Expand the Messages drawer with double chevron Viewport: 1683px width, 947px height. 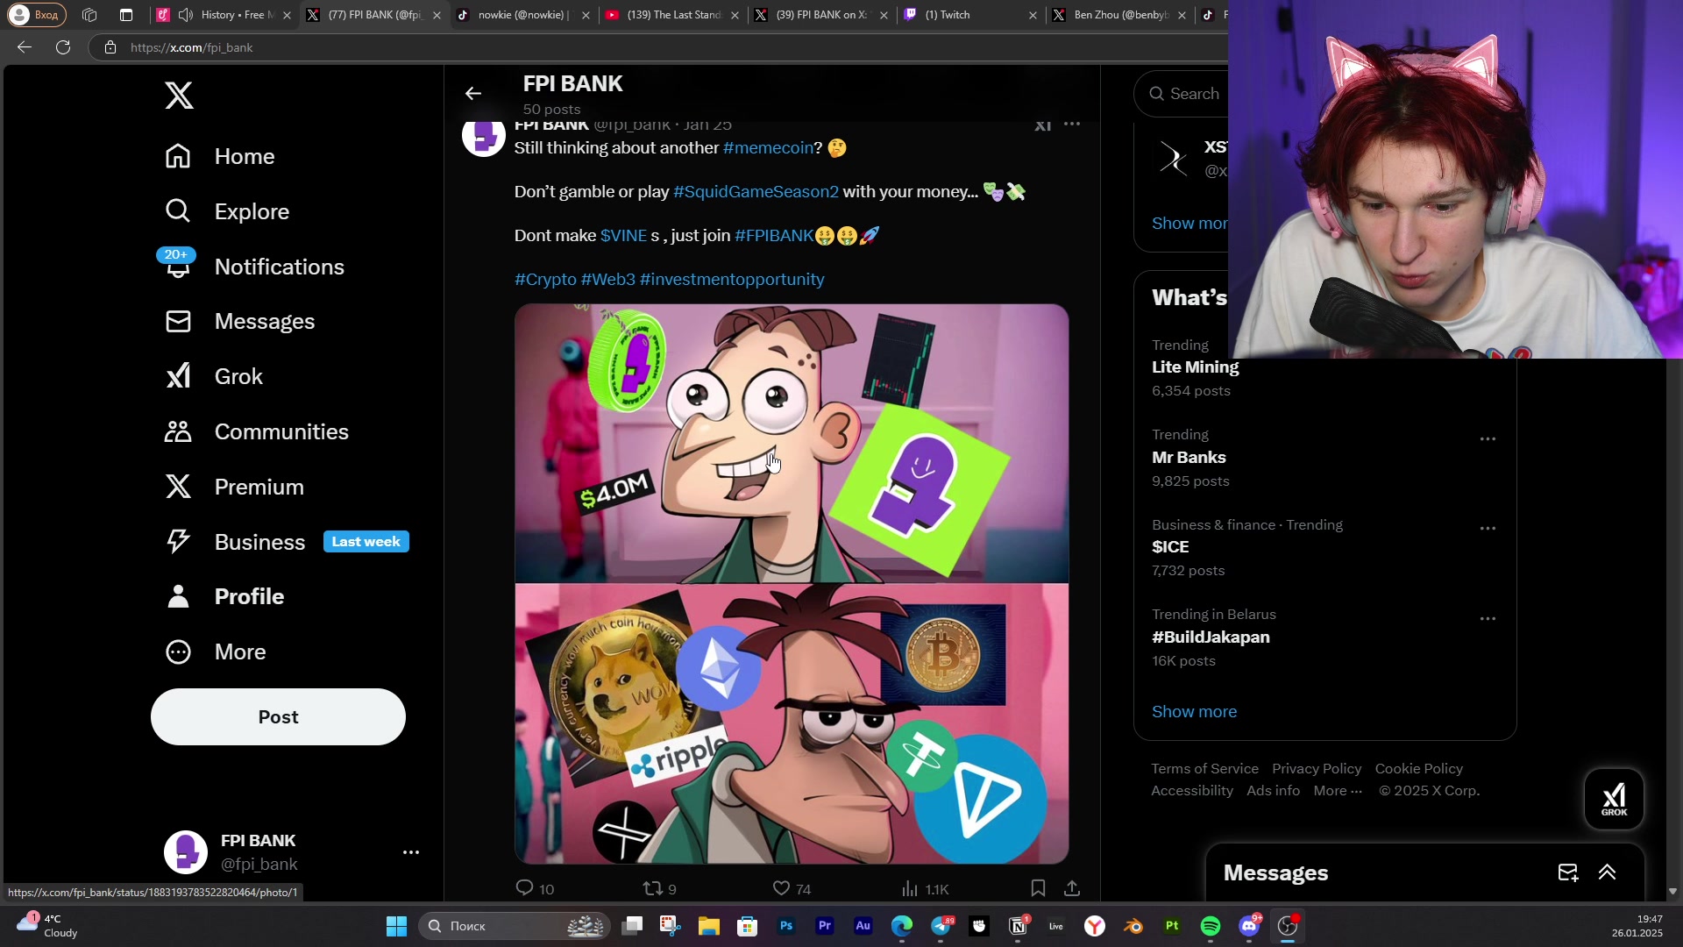pos(1607,872)
